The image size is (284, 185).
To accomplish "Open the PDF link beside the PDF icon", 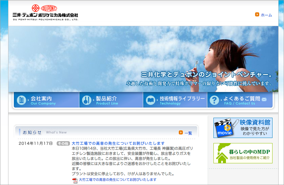I will point(118,180).
